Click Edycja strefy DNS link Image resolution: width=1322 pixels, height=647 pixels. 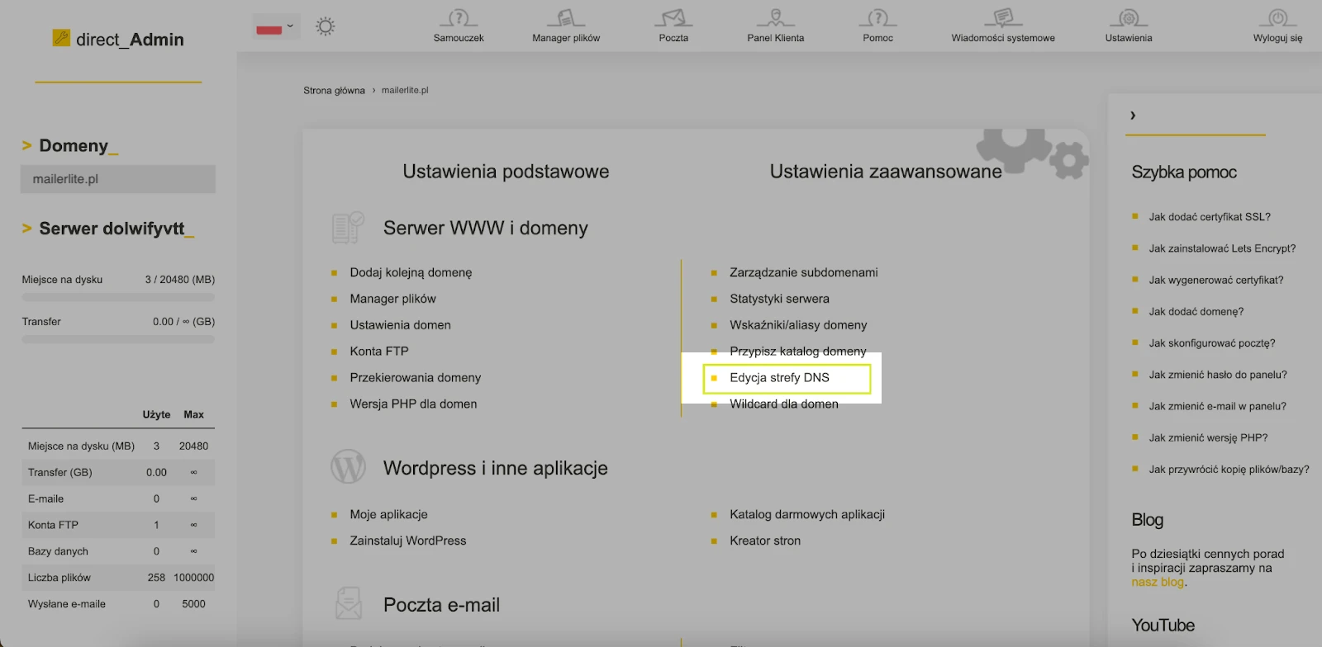point(779,378)
